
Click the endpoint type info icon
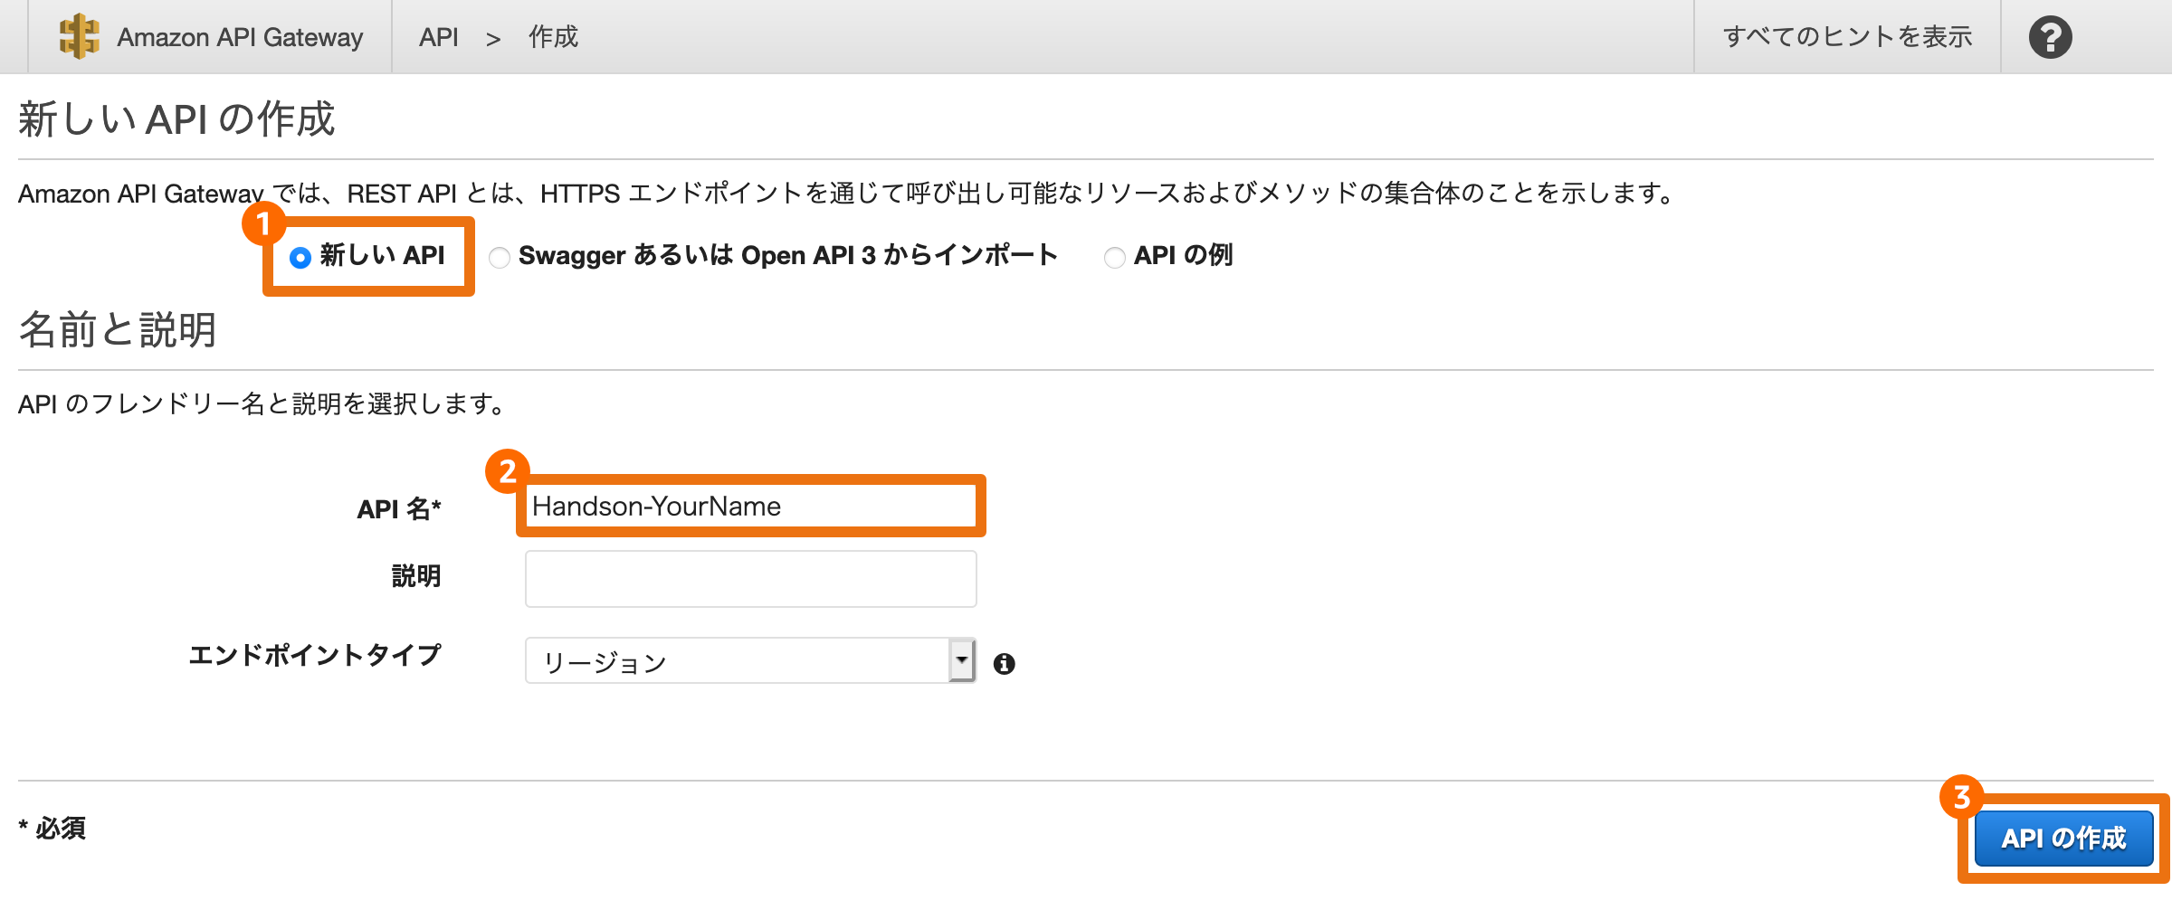point(1004,663)
